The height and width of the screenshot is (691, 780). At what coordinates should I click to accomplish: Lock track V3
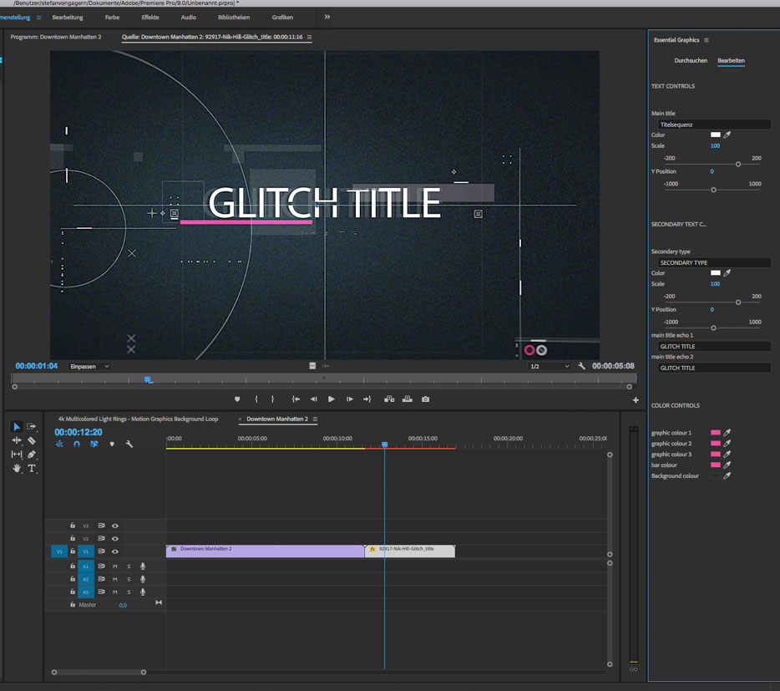(73, 526)
